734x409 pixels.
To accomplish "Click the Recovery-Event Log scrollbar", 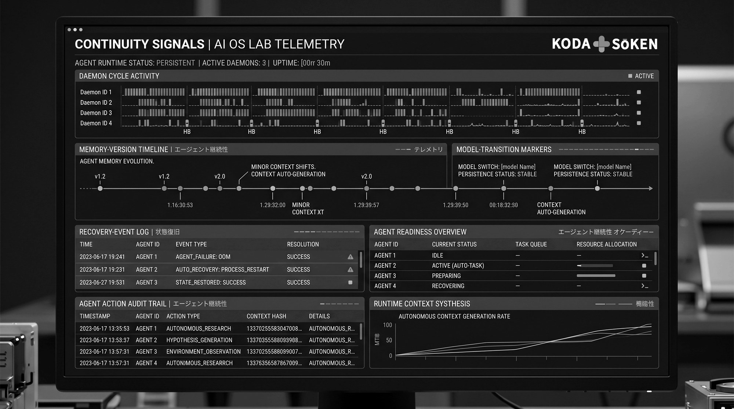I will (361, 260).
